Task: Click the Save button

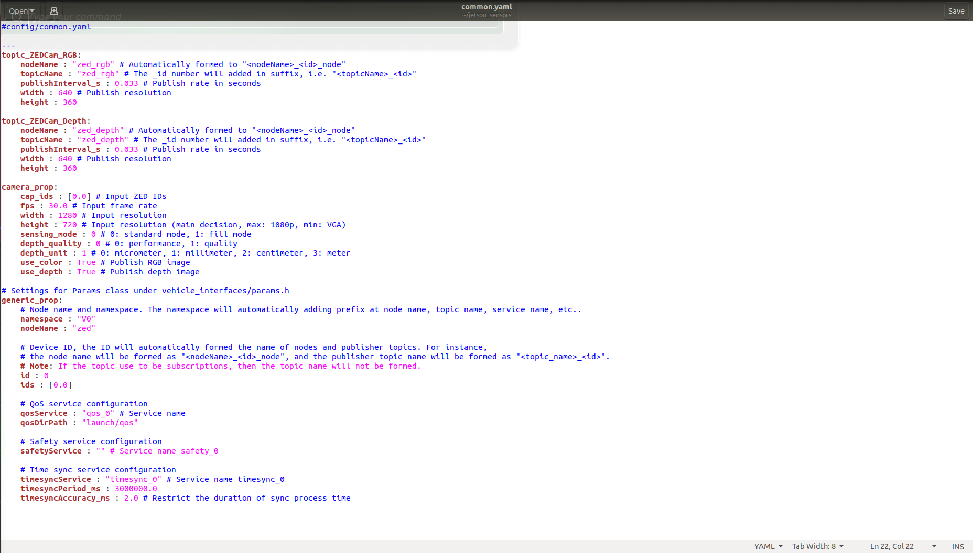Action: pos(956,11)
